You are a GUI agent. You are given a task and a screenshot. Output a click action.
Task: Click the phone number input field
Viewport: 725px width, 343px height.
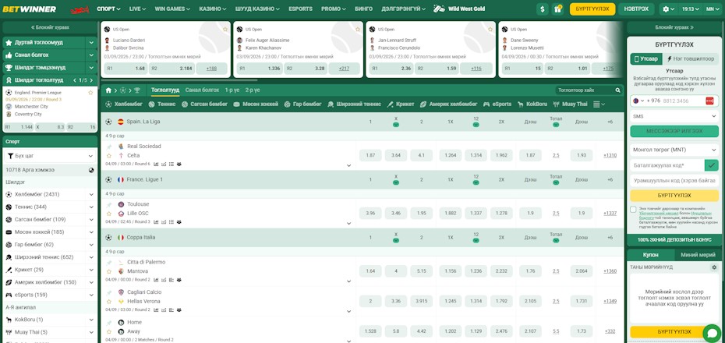coord(684,101)
